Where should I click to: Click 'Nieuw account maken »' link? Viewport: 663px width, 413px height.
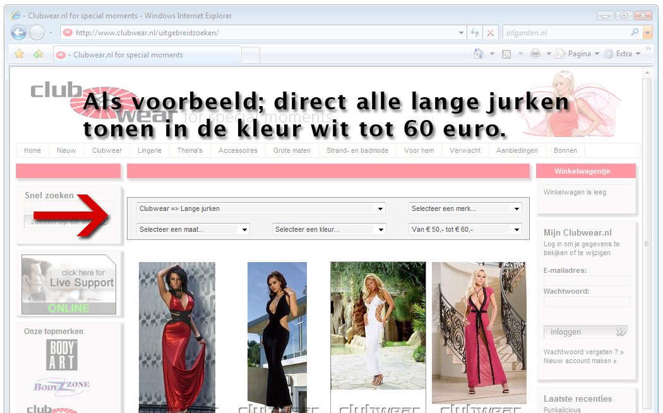[x=580, y=361]
